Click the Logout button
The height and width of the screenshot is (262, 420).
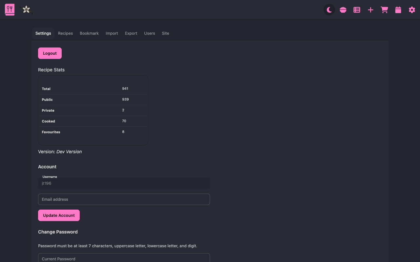tap(50, 53)
